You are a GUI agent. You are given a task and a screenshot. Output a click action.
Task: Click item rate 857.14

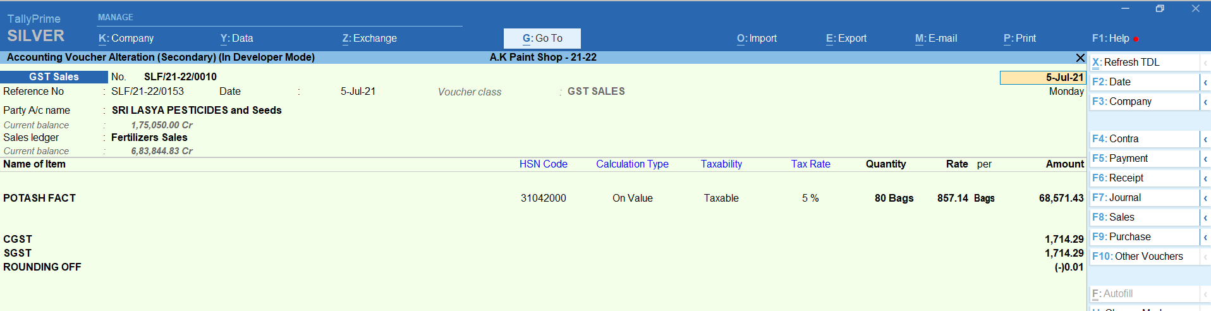click(952, 198)
